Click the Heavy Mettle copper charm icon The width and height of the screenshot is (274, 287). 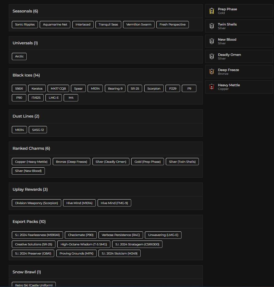coord(212,87)
